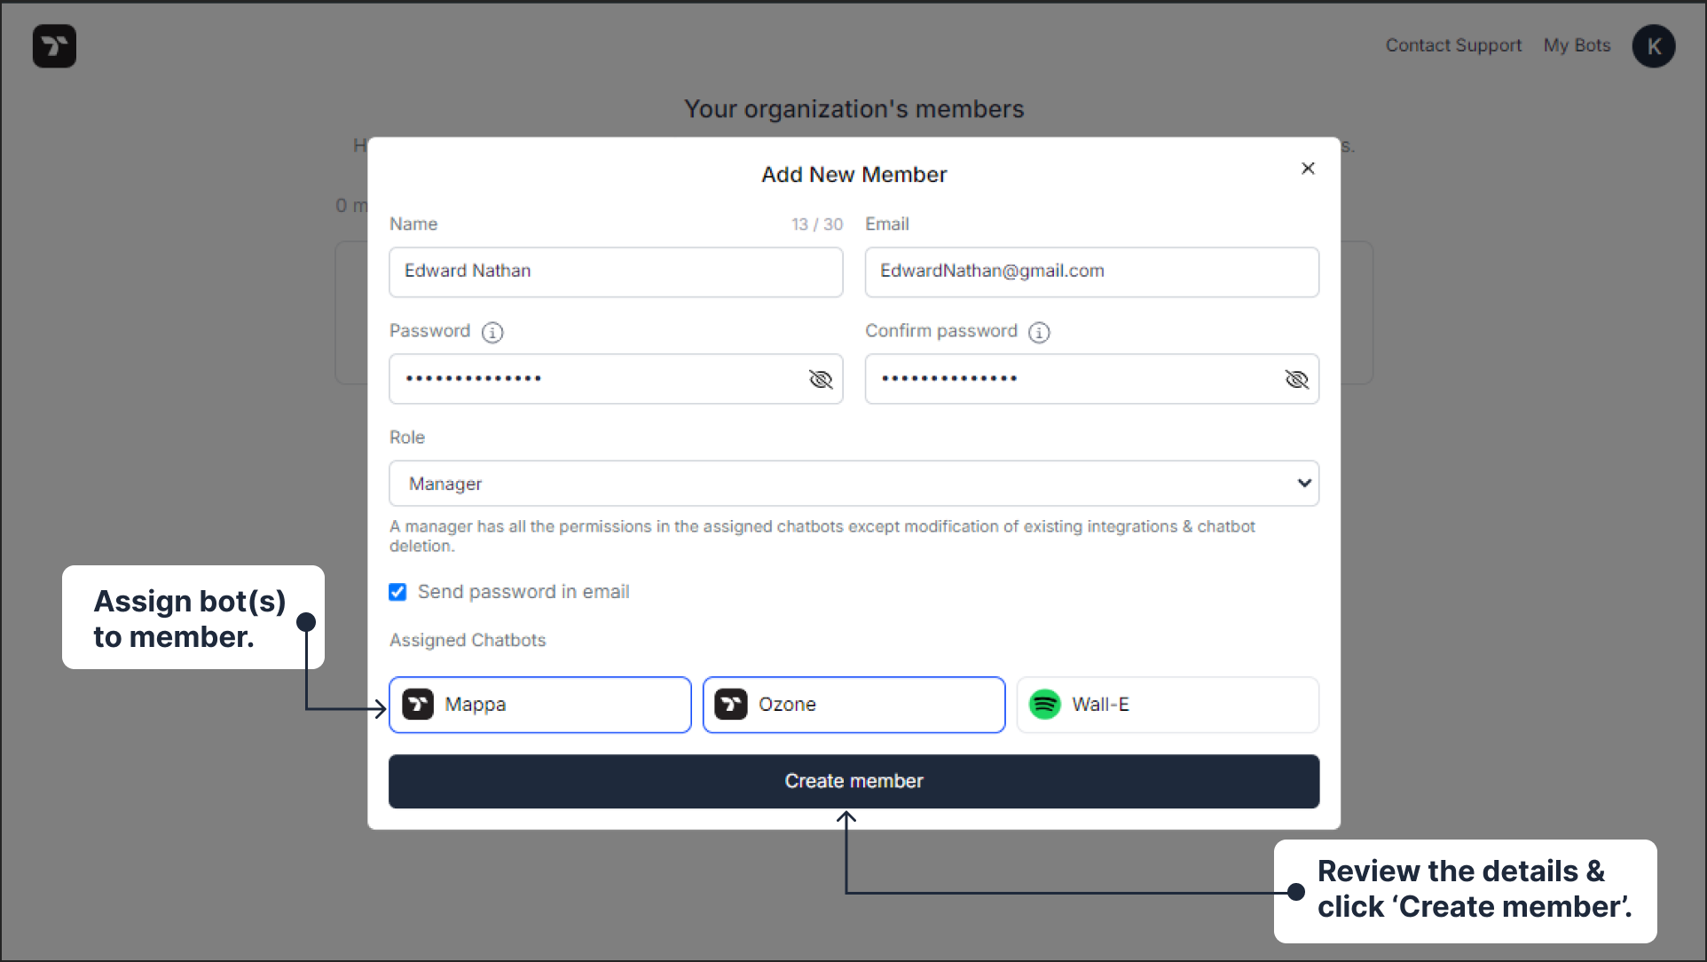This screenshot has height=962, width=1707.
Task: Click the info icon next to Password
Action: 492,331
